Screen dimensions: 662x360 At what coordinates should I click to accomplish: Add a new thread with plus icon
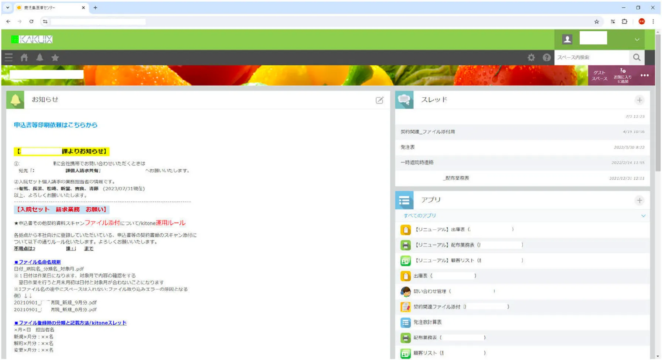(x=639, y=100)
